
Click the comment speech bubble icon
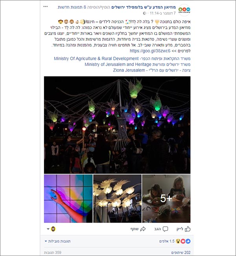tap(165, 229)
